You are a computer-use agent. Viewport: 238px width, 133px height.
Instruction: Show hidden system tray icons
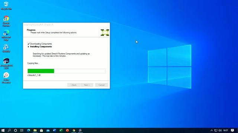click(212, 130)
